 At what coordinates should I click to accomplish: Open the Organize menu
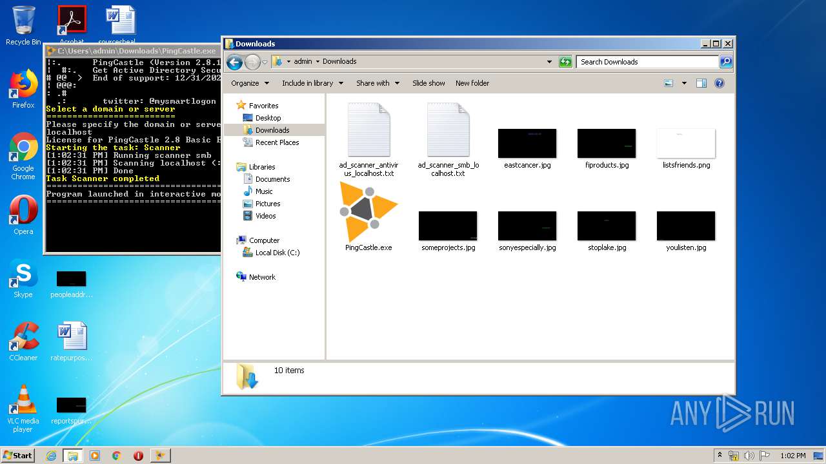[250, 83]
